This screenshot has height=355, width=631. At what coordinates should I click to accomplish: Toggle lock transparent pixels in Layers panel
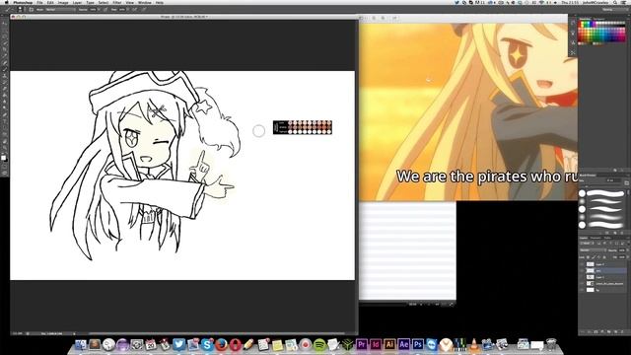pyautogui.click(x=588, y=256)
